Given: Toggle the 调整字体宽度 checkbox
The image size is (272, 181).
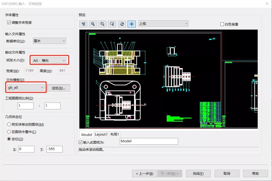Looking at the screenshot, I should coord(9,23).
